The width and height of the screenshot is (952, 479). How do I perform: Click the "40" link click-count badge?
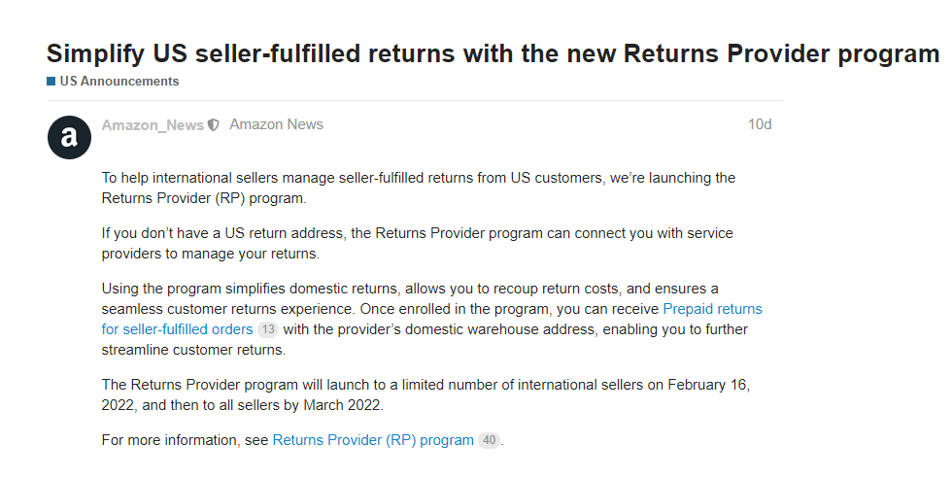pyautogui.click(x=489, y=440)
